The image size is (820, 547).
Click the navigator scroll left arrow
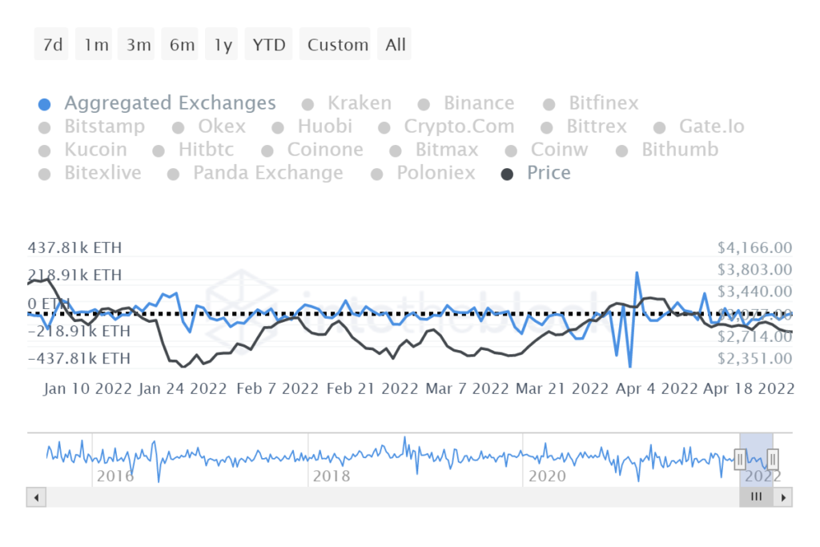[x=36, y=497]
